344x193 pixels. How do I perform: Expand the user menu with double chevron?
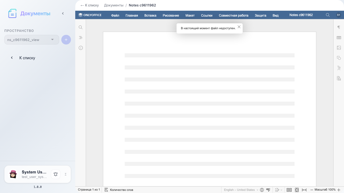(x=66, y=174)
